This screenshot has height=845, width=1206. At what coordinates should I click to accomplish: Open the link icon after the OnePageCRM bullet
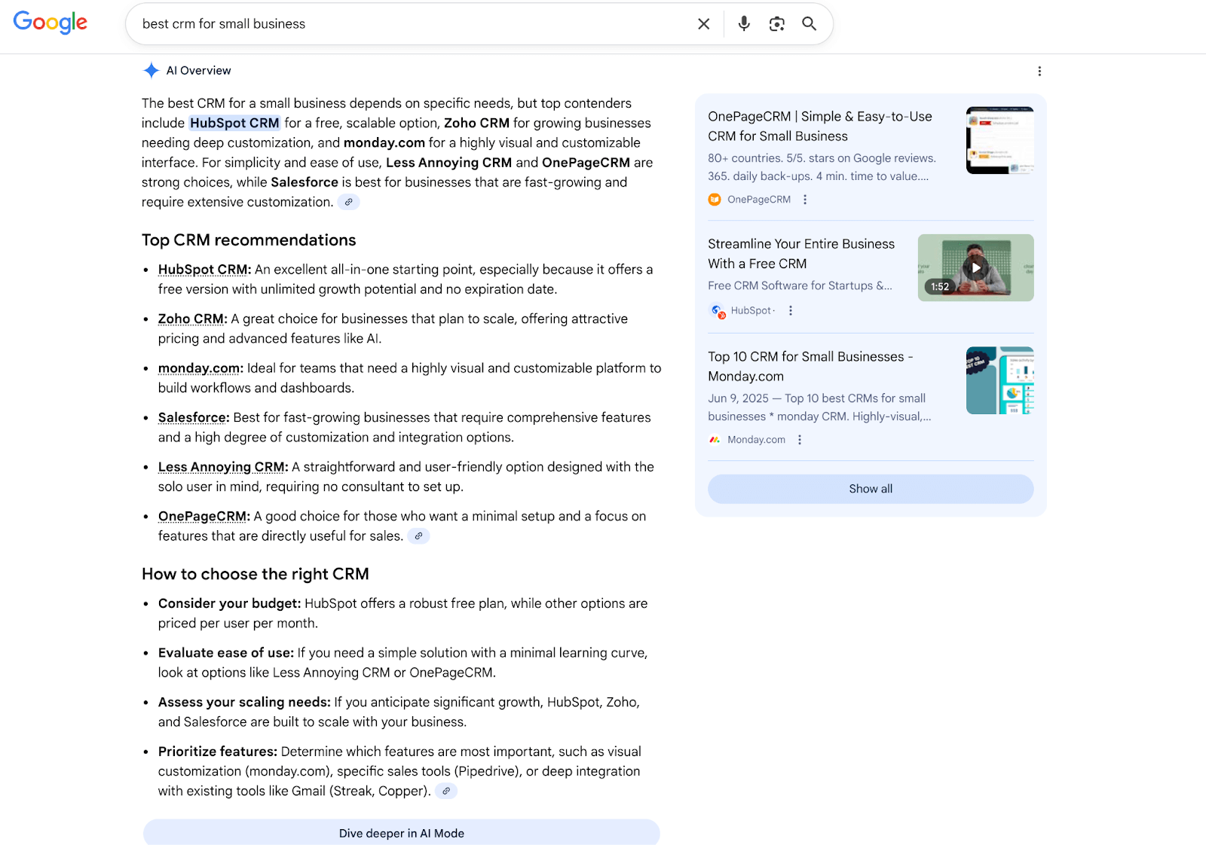click(419, 535)
